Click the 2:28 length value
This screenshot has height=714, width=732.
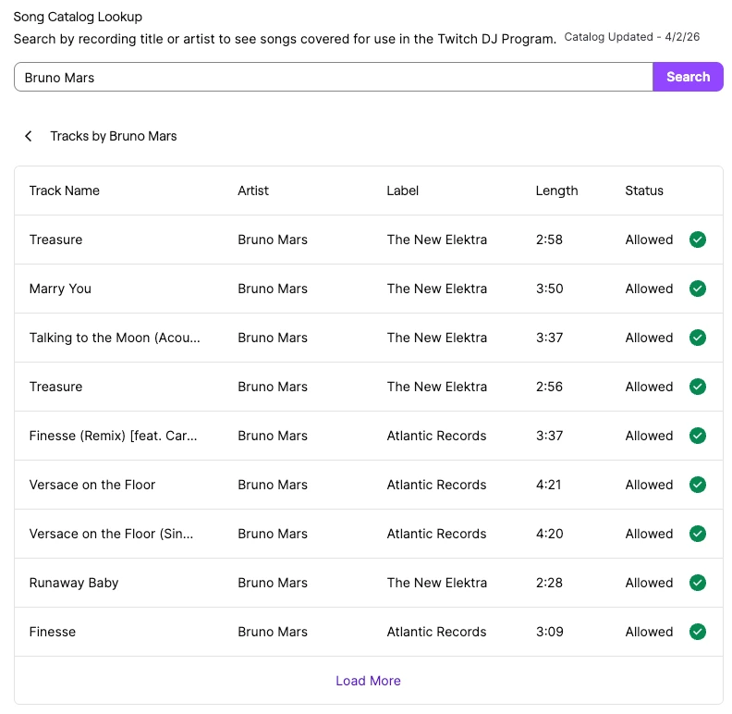tap(549, 584)
